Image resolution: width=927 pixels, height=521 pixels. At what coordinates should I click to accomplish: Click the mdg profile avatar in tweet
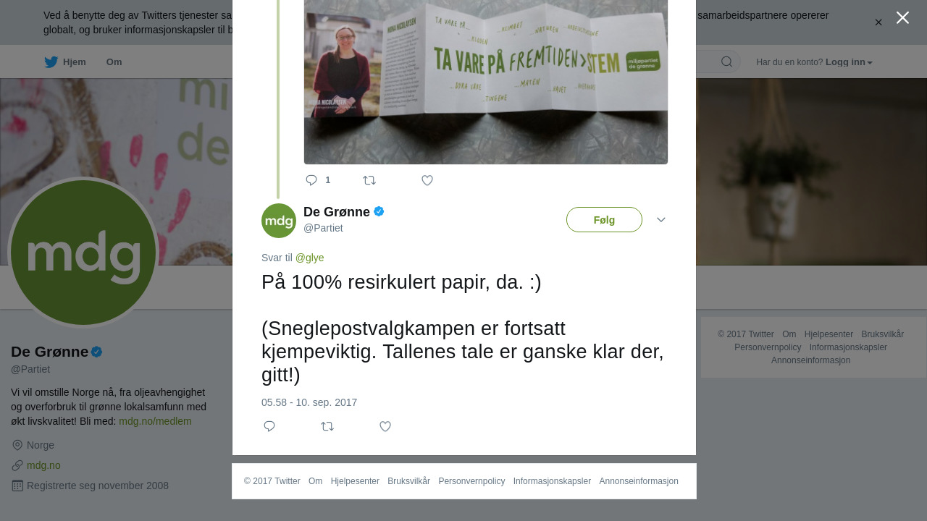coord(279,221)
